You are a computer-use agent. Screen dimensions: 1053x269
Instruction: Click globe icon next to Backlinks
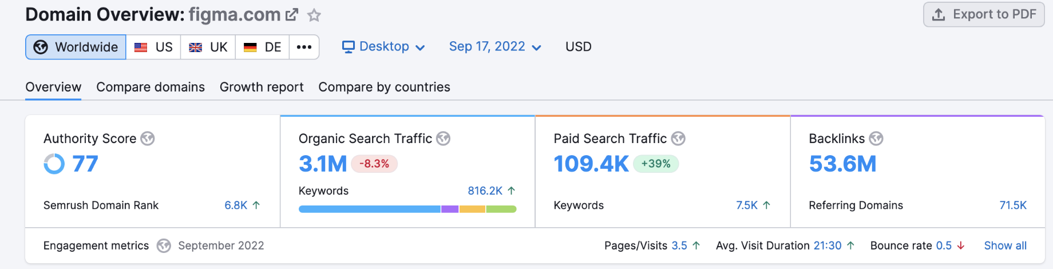tap(876, 139)
